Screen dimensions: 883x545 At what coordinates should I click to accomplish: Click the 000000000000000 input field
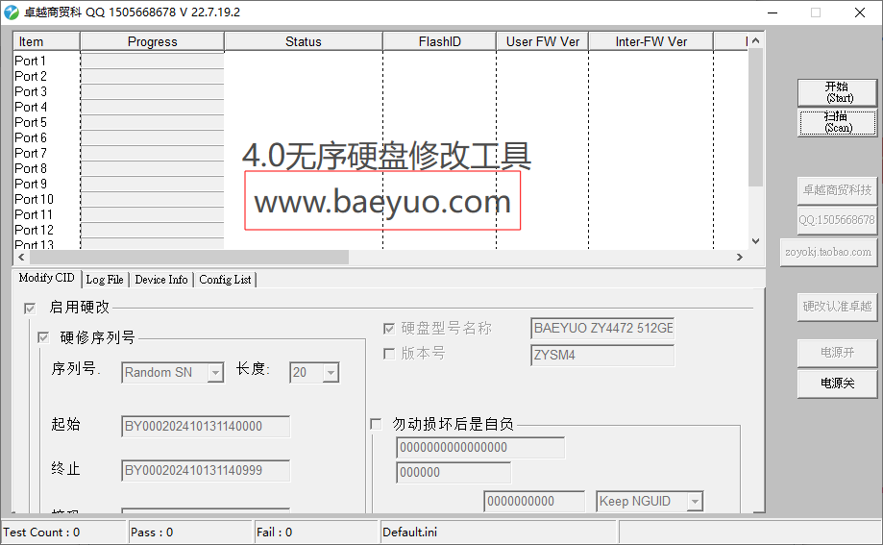[x=480, y=448]
